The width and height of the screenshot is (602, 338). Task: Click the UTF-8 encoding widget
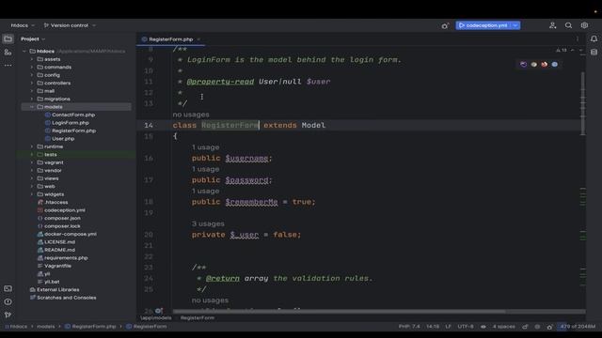click(466, 327)
